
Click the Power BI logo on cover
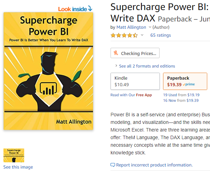tap(48, 89)
